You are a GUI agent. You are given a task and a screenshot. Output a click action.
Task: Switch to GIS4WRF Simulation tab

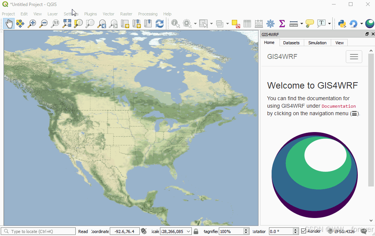[317, 43]
